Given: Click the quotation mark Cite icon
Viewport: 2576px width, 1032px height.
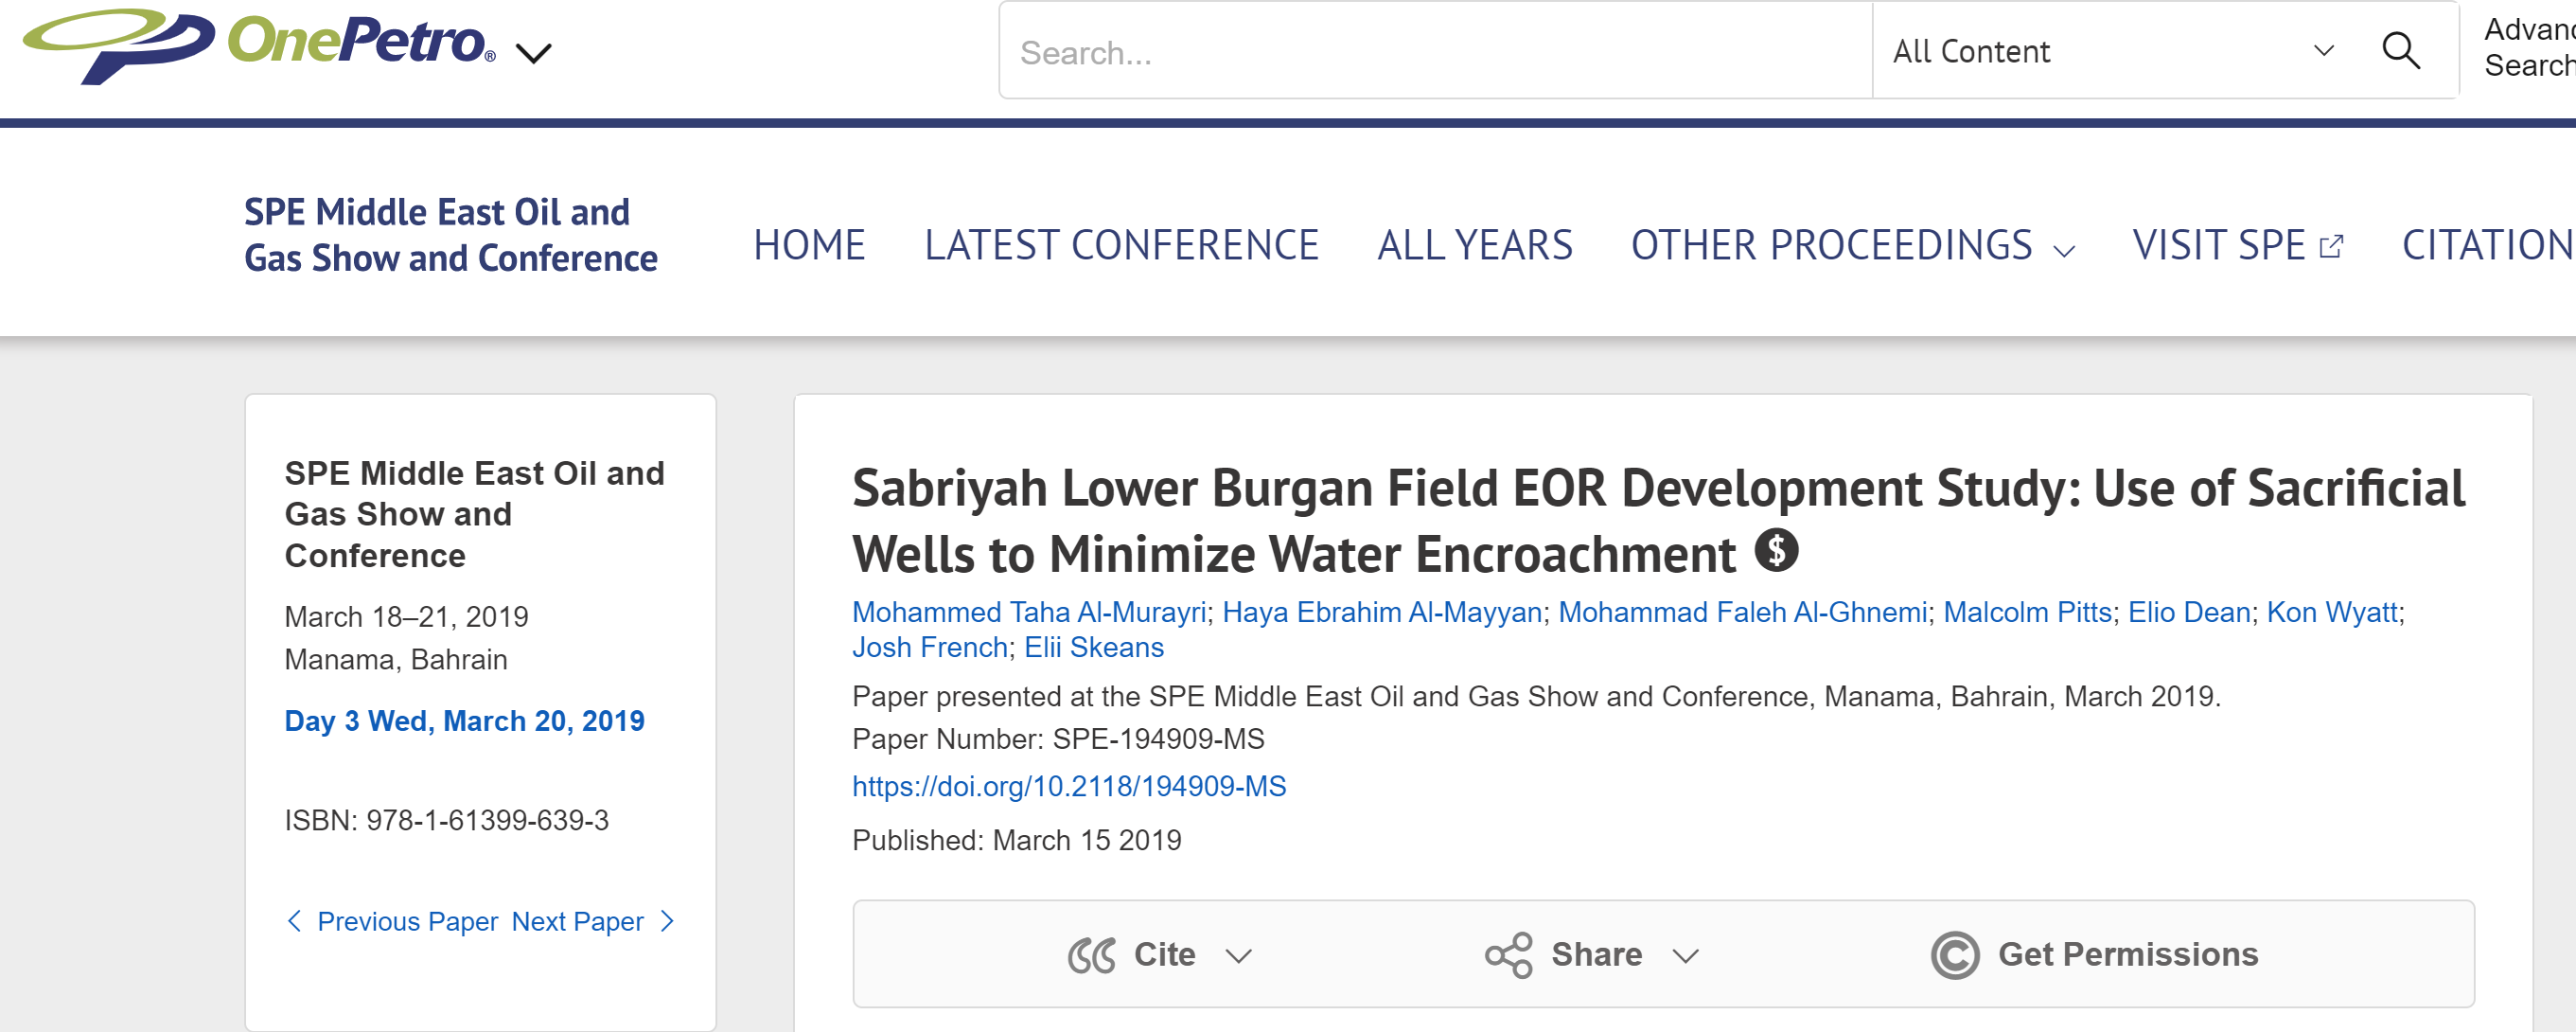Looking at the screenshot, I should click(x=1091, y=955).
